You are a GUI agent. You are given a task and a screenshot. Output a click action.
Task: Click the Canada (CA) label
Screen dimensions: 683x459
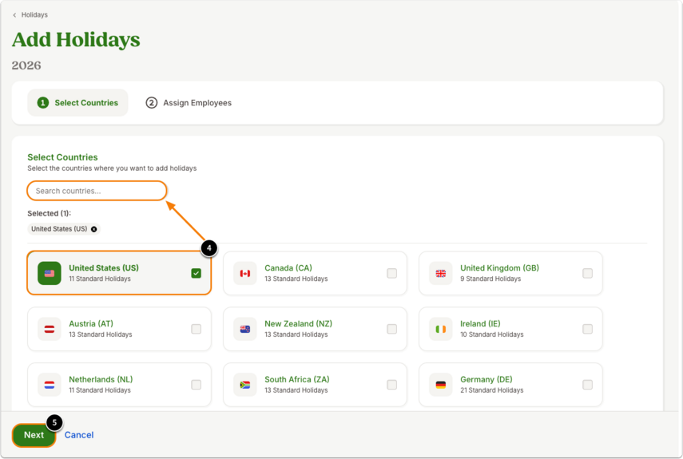288,268
